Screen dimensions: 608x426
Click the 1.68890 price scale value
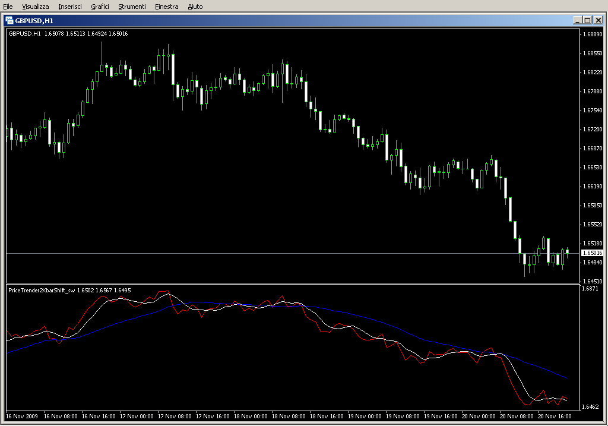coord(593,34)
